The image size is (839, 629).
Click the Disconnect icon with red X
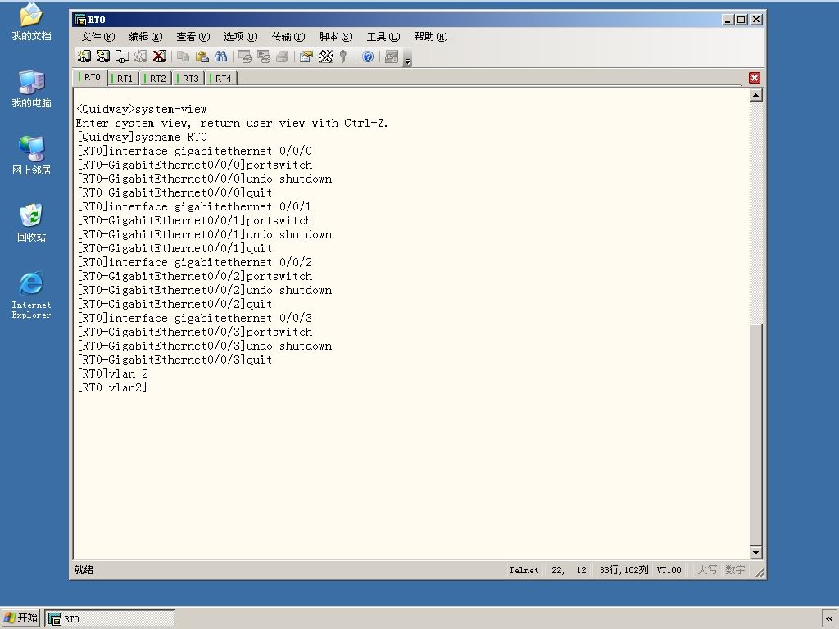(x=160, y=57)
